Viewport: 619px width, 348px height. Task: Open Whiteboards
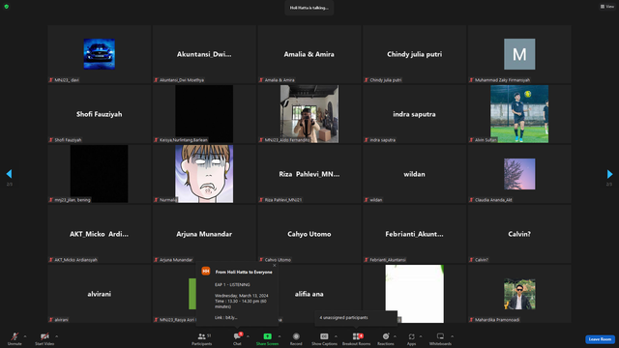point(440,338)
